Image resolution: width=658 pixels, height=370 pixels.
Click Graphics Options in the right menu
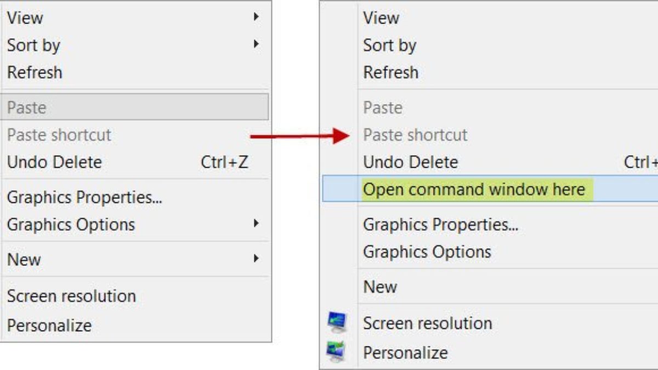click(427, 252)
